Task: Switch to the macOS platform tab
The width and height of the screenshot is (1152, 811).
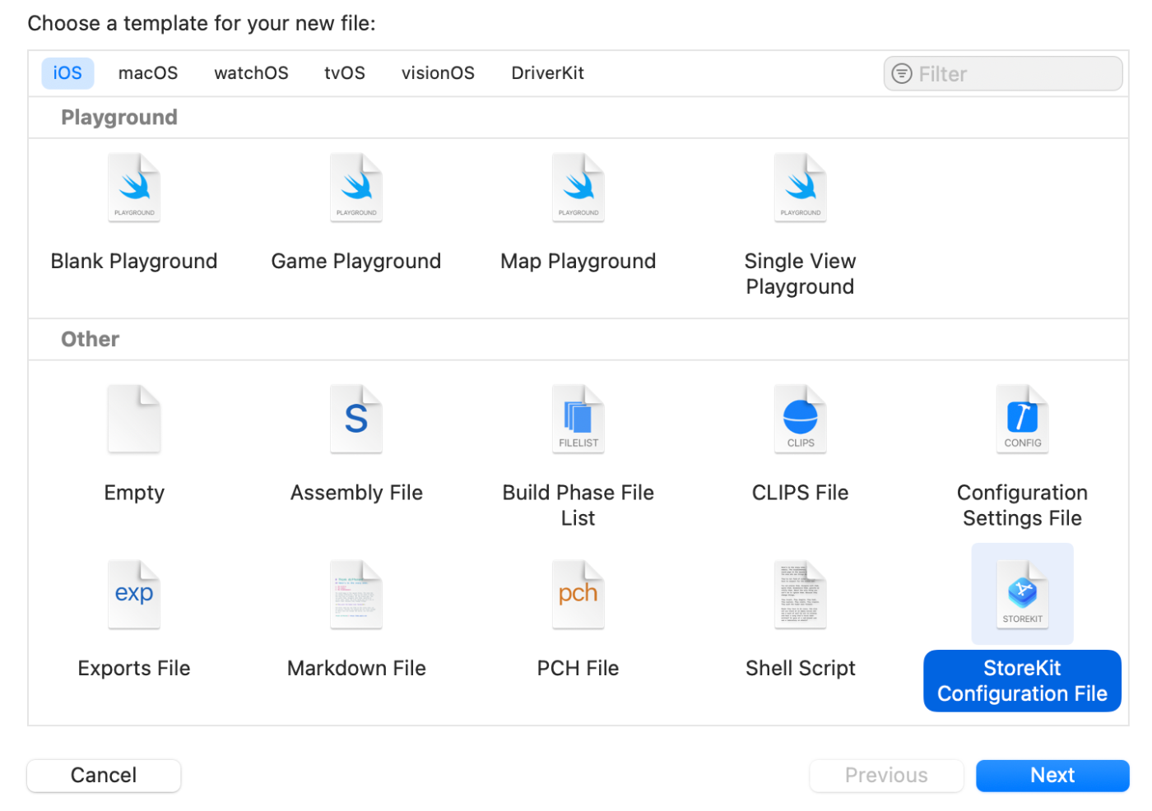Action: point(148,73)
